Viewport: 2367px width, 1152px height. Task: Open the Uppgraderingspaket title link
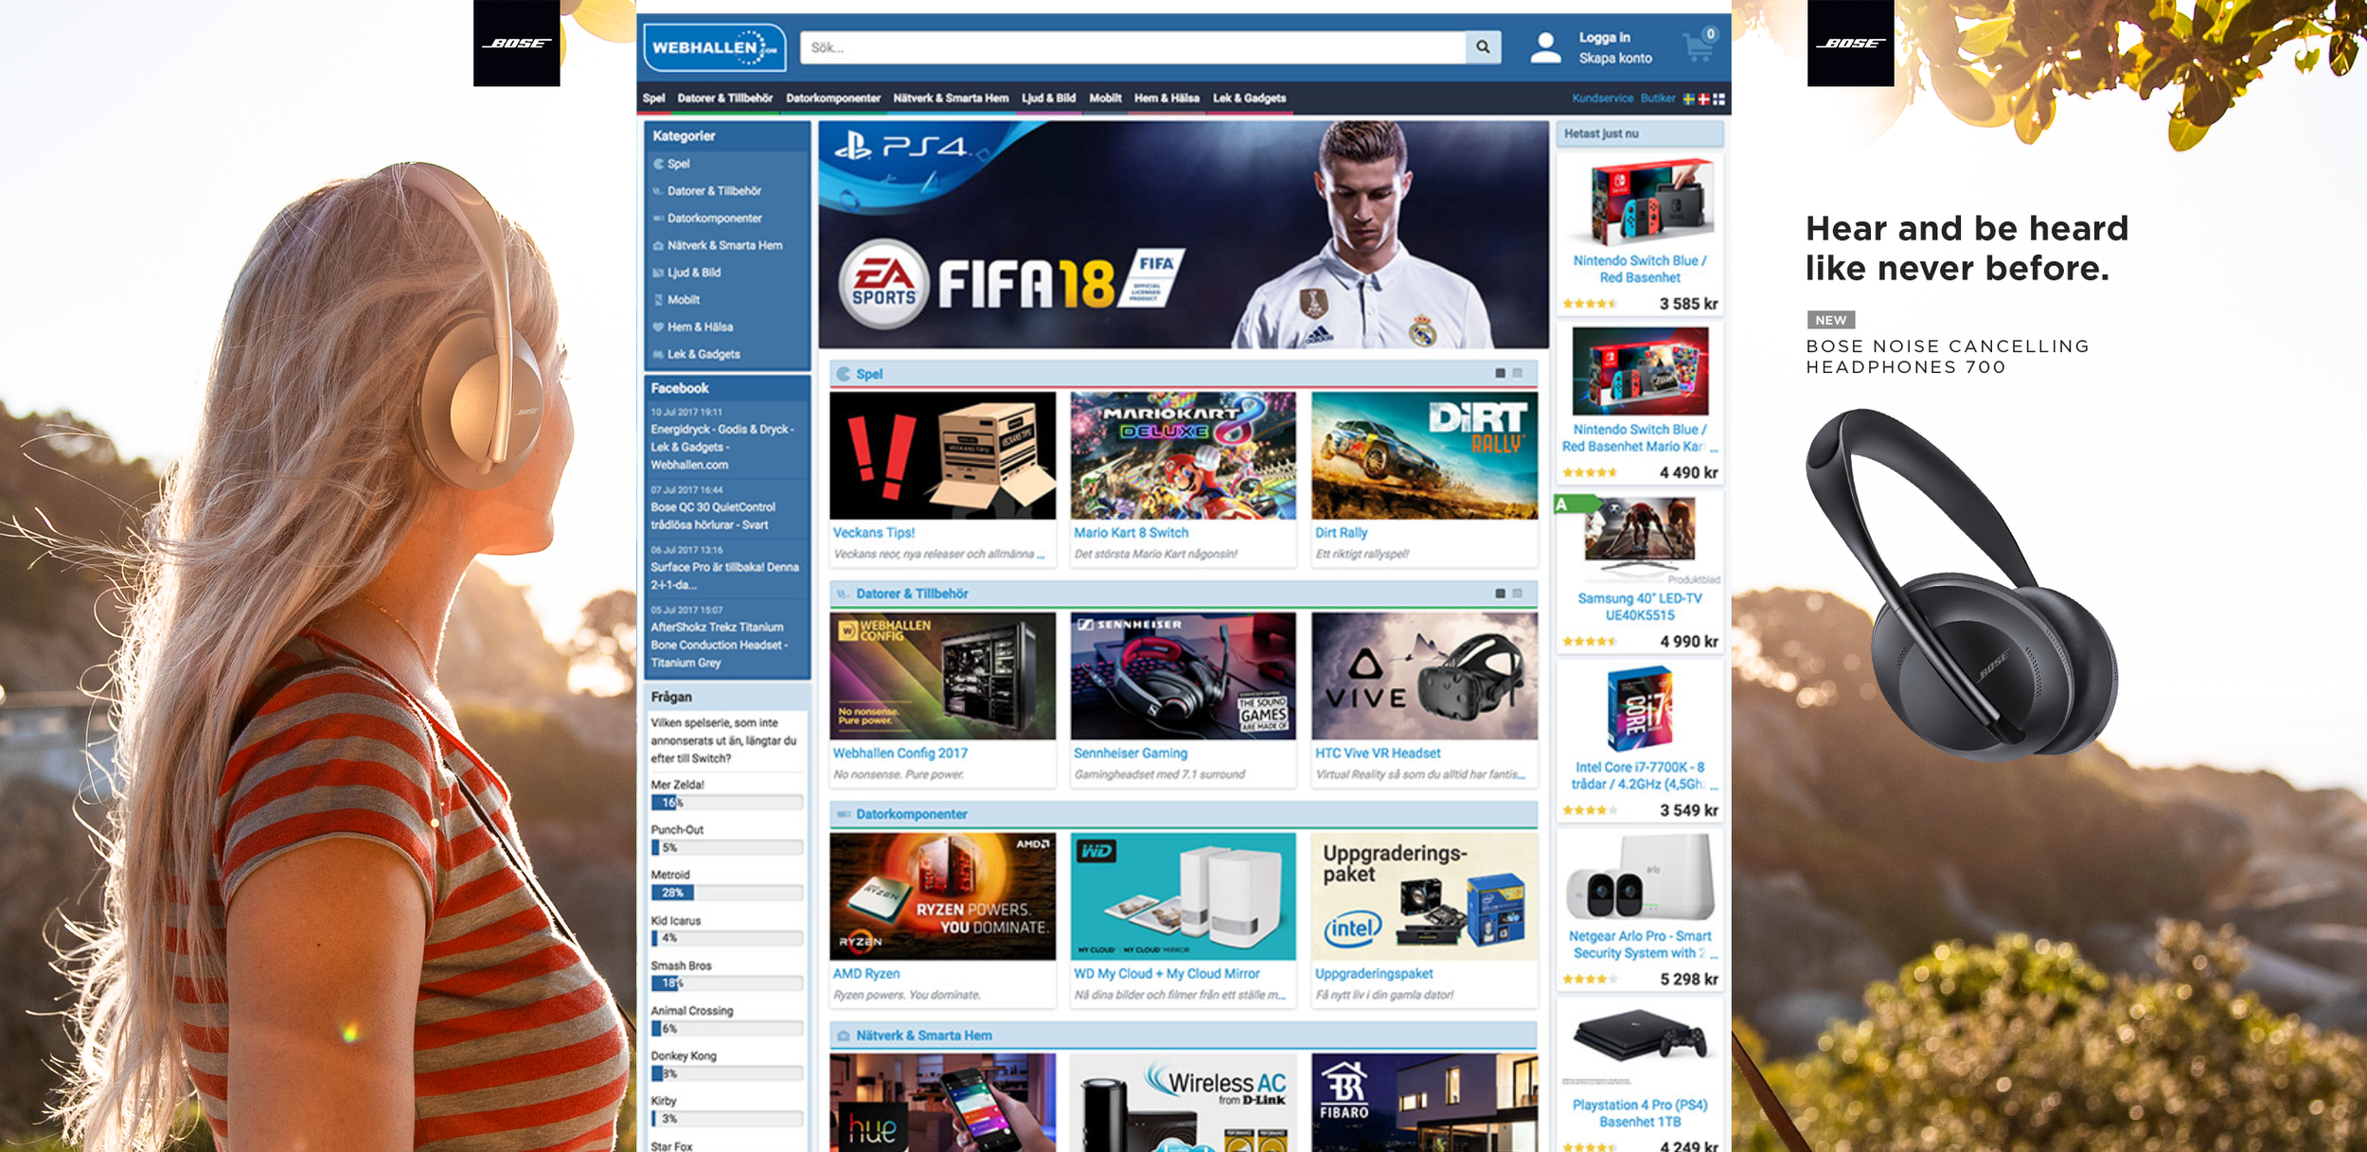[1374, 974]
